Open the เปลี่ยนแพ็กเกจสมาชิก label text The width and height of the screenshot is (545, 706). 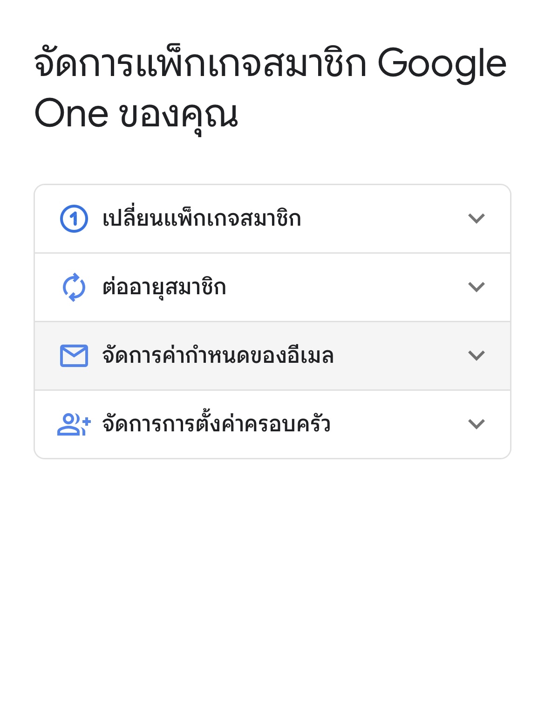(x=202, y=219)
